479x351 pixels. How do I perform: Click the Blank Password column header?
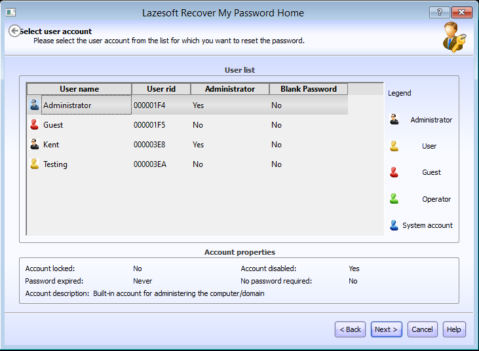point(308,89)
